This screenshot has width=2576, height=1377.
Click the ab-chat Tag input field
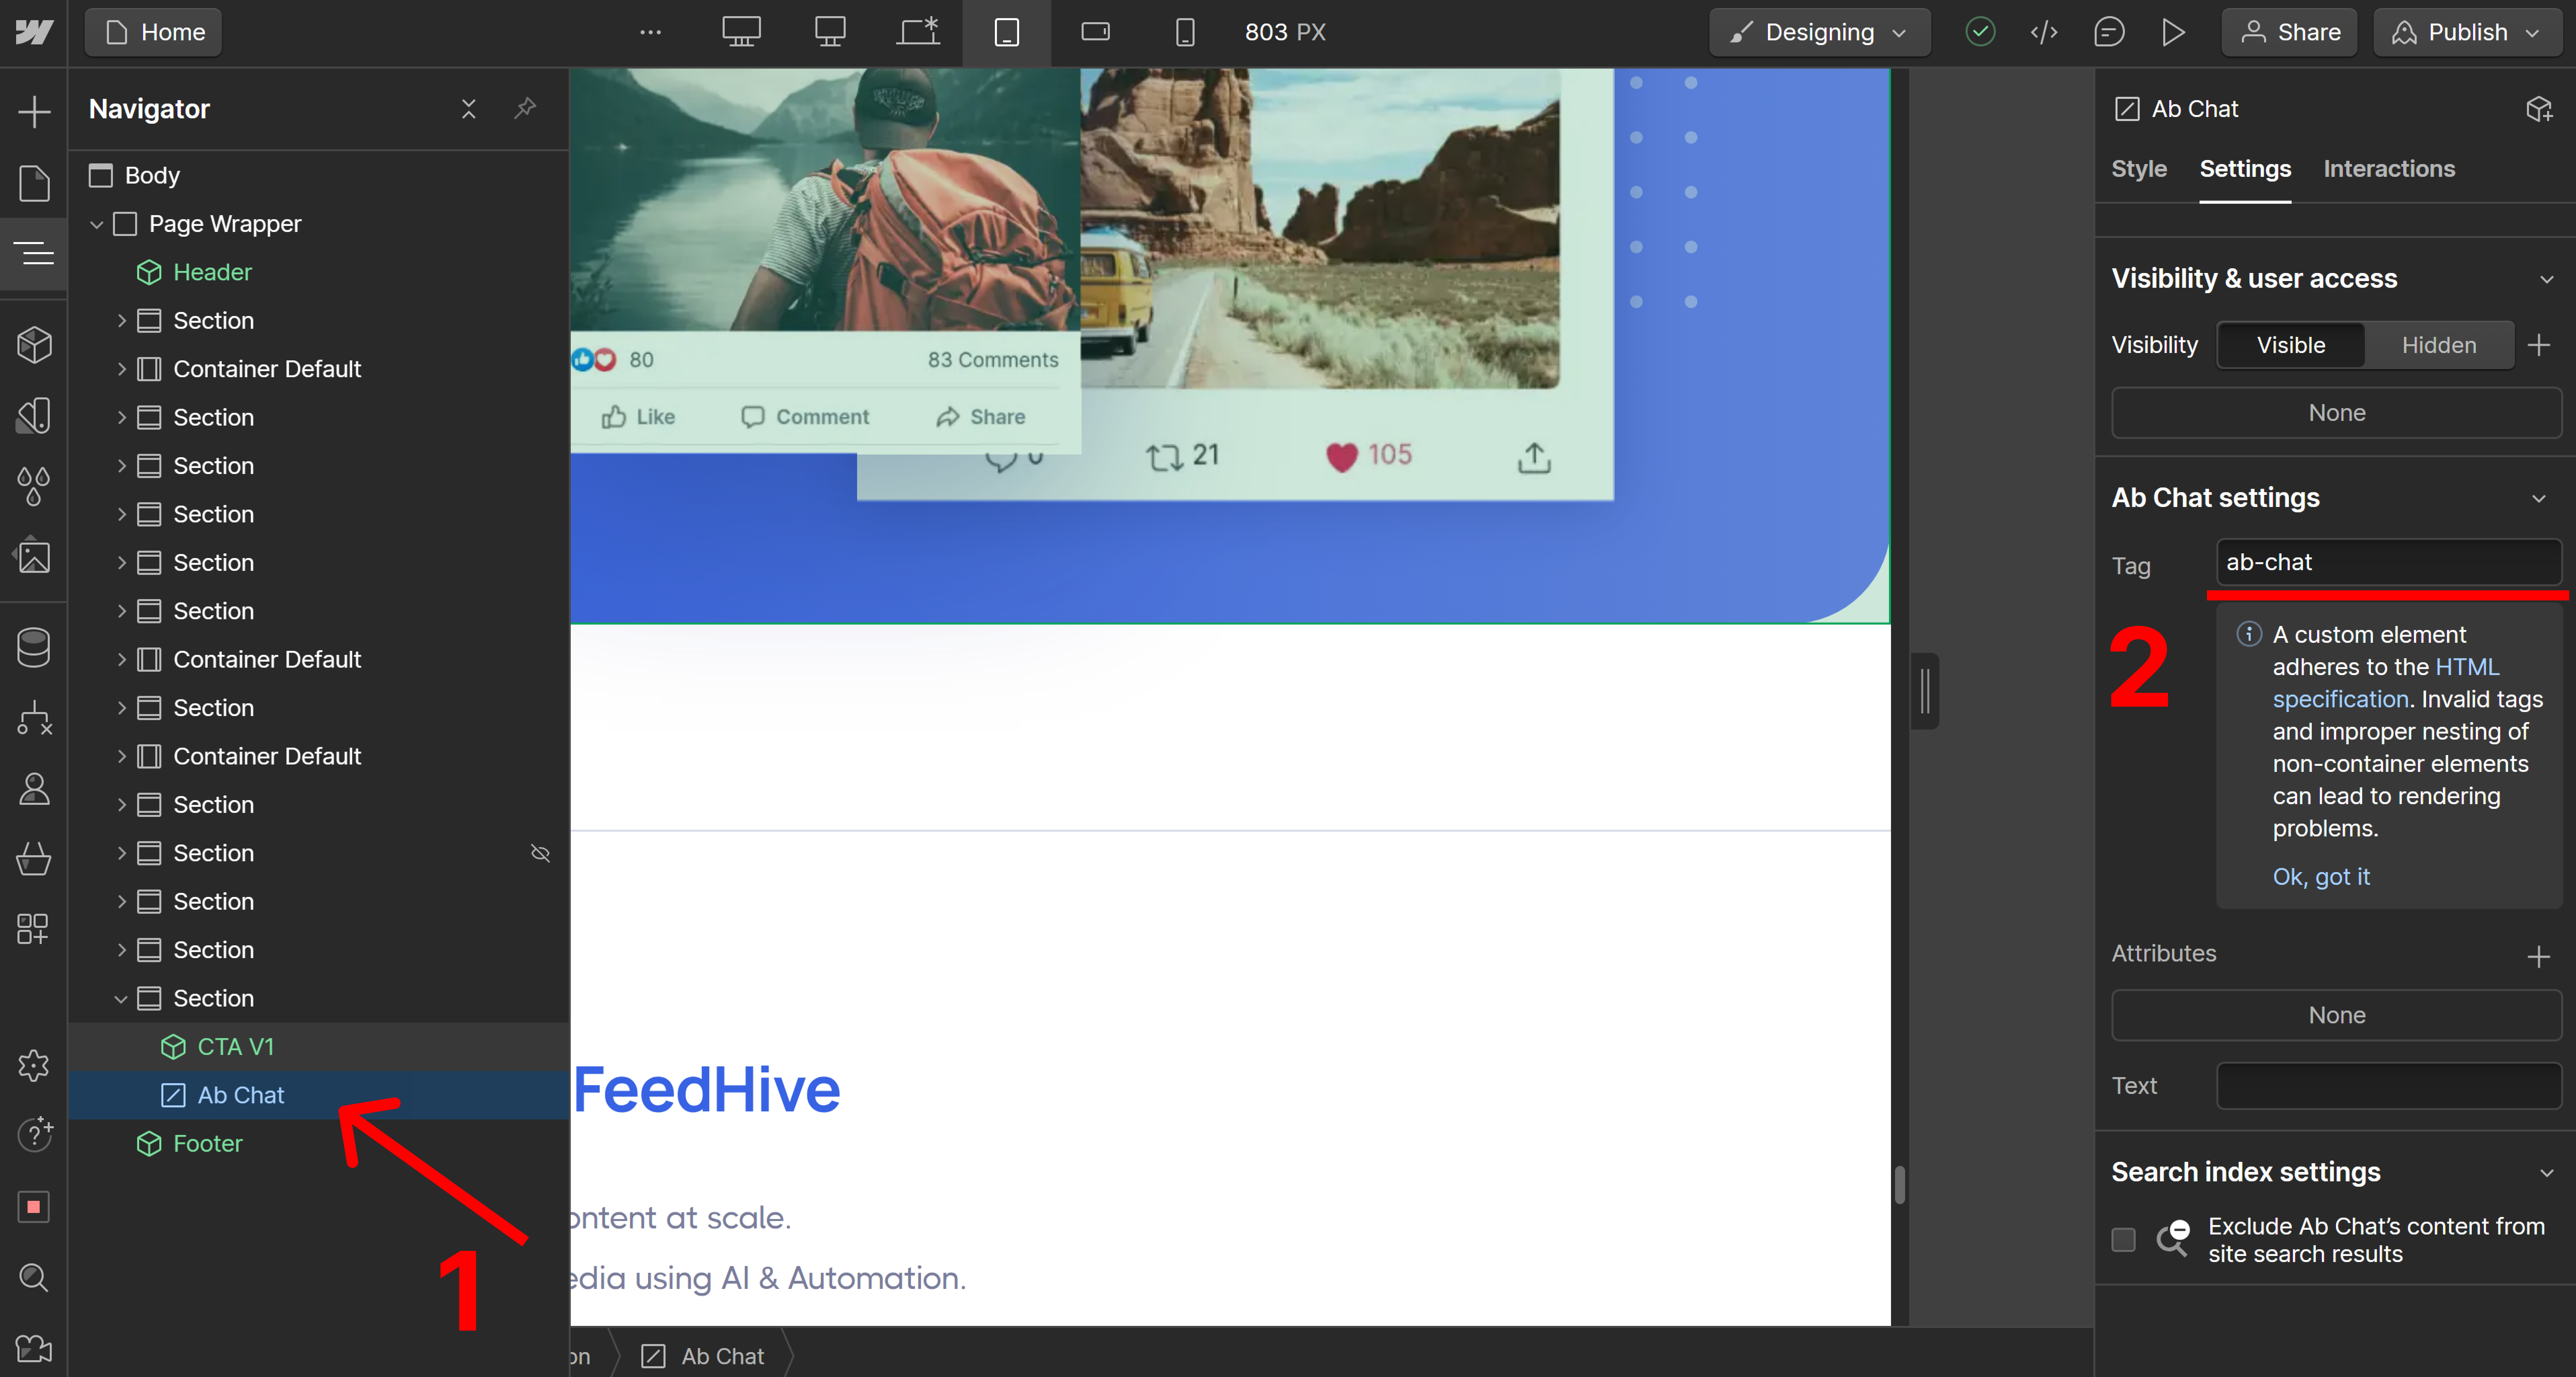(x=2388, y=562)
